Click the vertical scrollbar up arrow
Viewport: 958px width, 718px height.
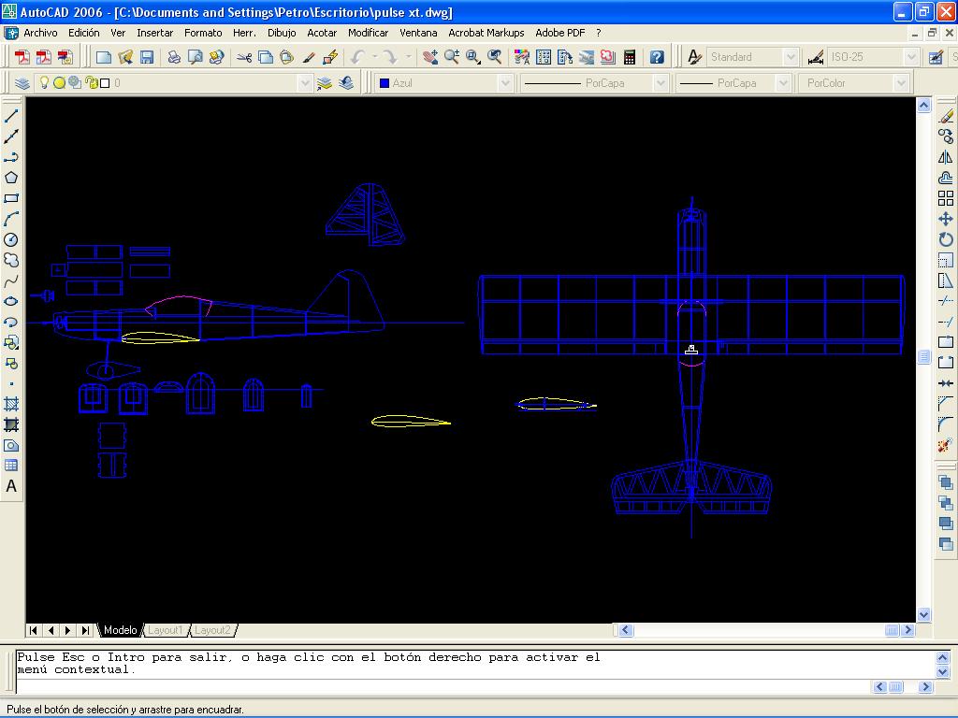923,106
